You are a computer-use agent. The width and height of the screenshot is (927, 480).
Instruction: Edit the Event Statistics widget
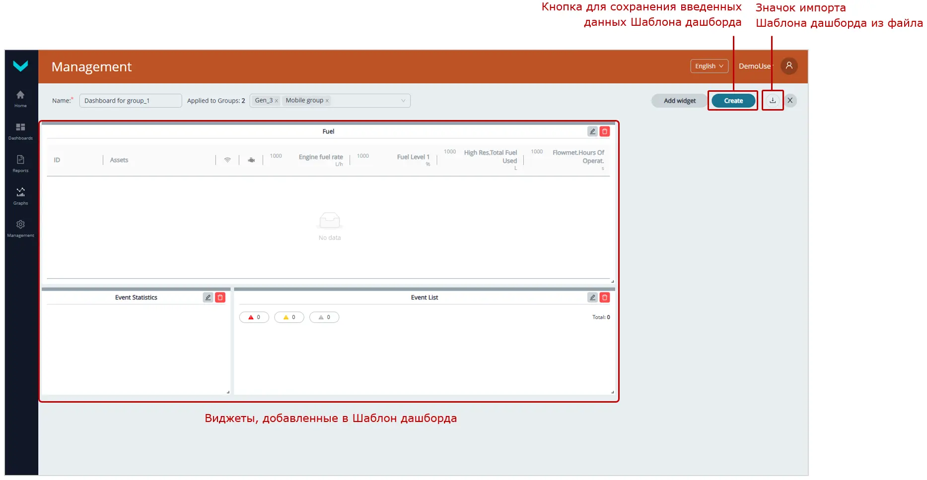coord(208,298)
